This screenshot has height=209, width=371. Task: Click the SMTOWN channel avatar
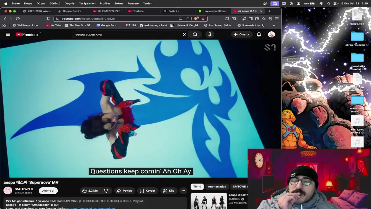8,190
